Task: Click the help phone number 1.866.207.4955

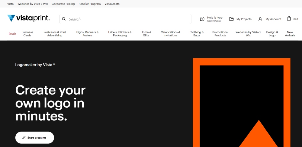Action: [x=214, y=21]
